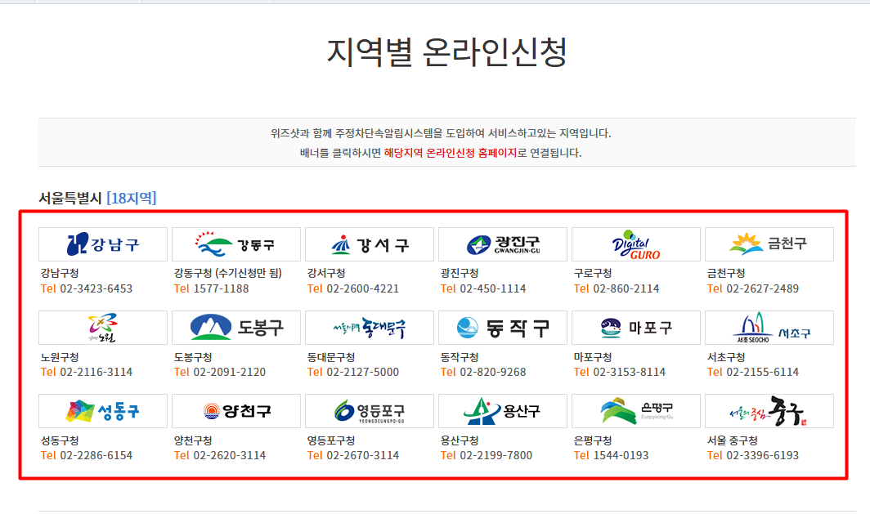Open the 영등포구 logo banner
The image size is (870, 514).
(x=369, y=411)
